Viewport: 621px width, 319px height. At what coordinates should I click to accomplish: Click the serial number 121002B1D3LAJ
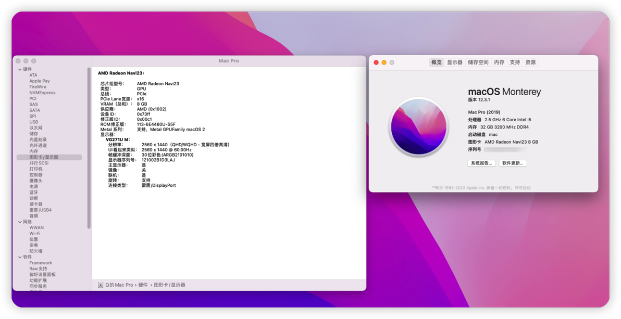(x=158, y=160)
